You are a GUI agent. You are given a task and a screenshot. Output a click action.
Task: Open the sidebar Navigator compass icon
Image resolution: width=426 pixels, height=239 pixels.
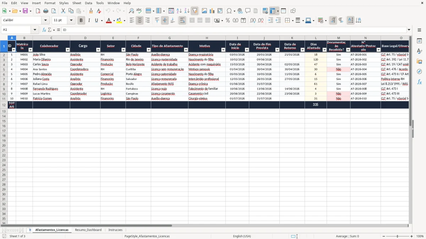419,72
